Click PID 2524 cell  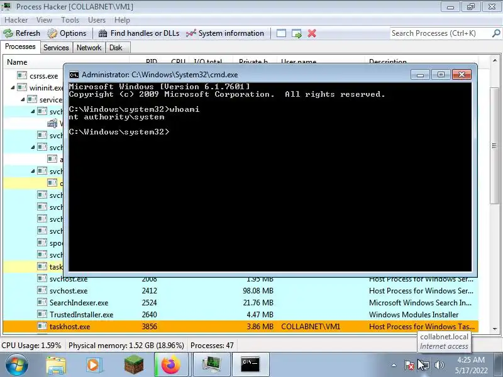click(x=150, y=303)
